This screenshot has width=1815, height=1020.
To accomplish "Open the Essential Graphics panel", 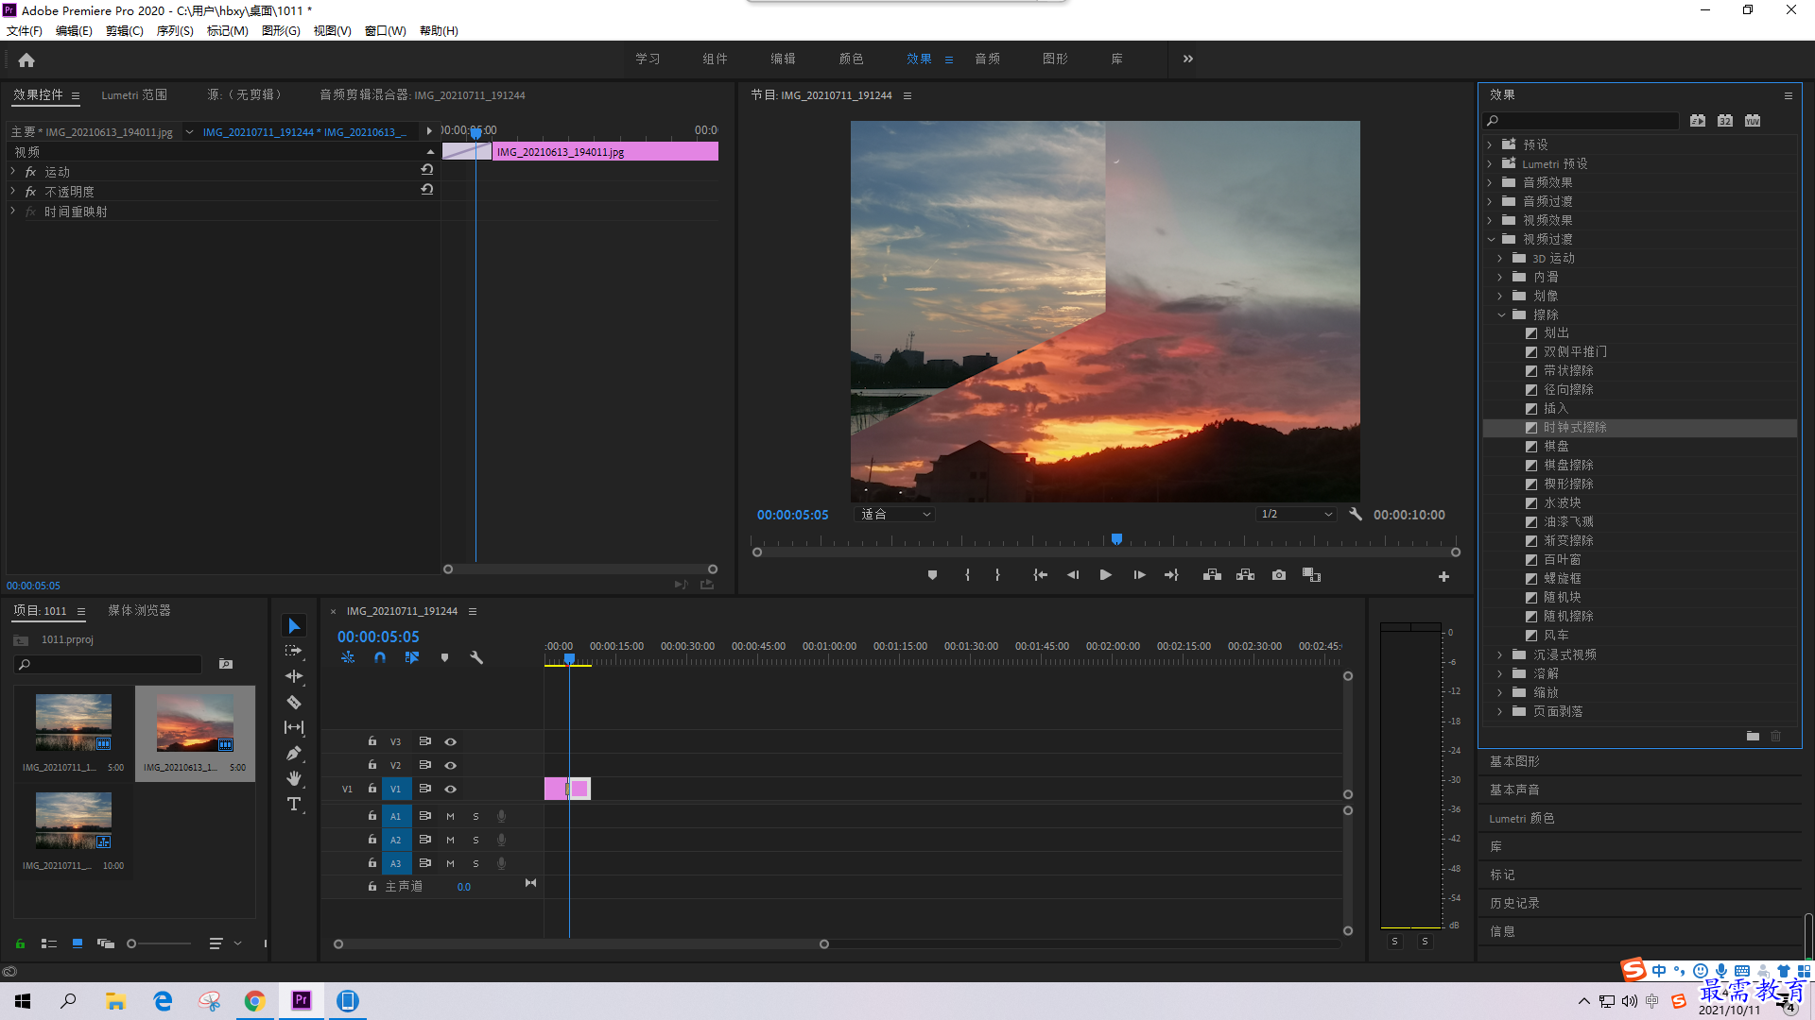I will coord(1514,761).
